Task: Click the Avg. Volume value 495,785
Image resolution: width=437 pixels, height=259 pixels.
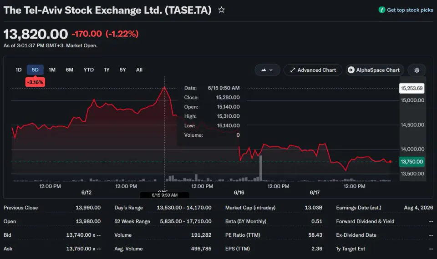Action: click(201, 249)
